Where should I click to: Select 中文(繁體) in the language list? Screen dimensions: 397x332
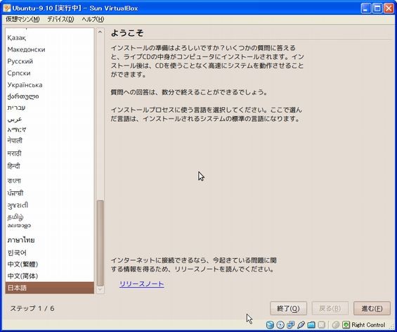(50, 264)
